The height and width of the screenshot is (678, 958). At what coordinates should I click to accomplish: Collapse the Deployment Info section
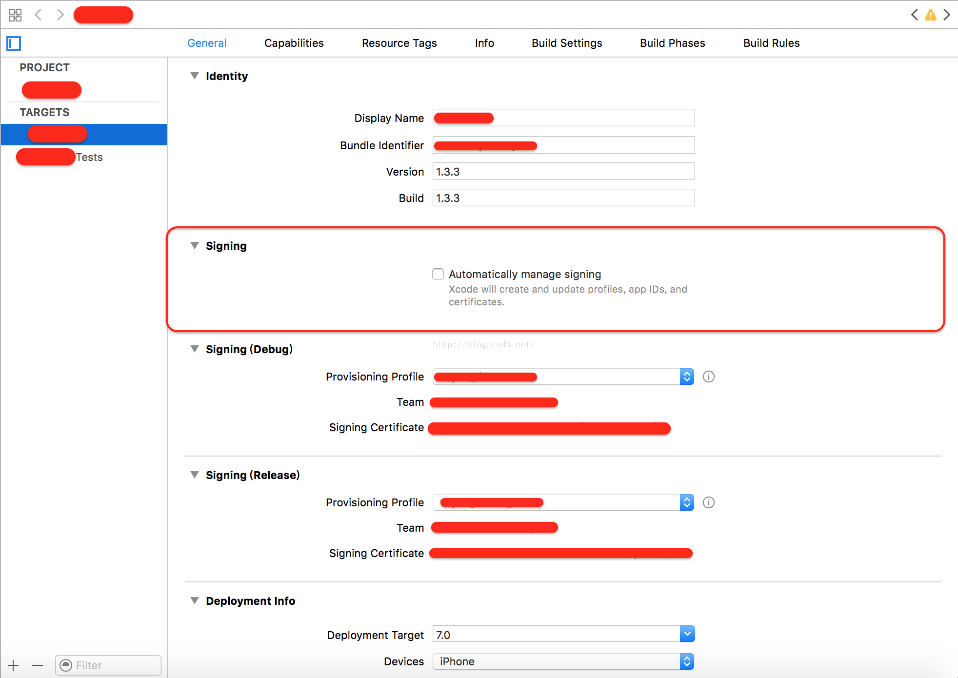[x=195, y=601]
